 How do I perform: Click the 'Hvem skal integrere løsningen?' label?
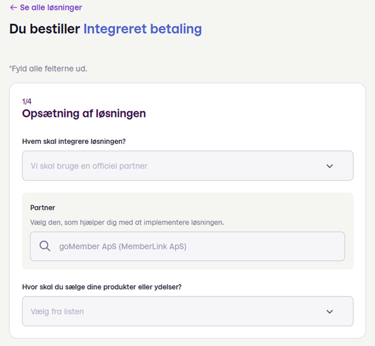(x=74, y=141)
